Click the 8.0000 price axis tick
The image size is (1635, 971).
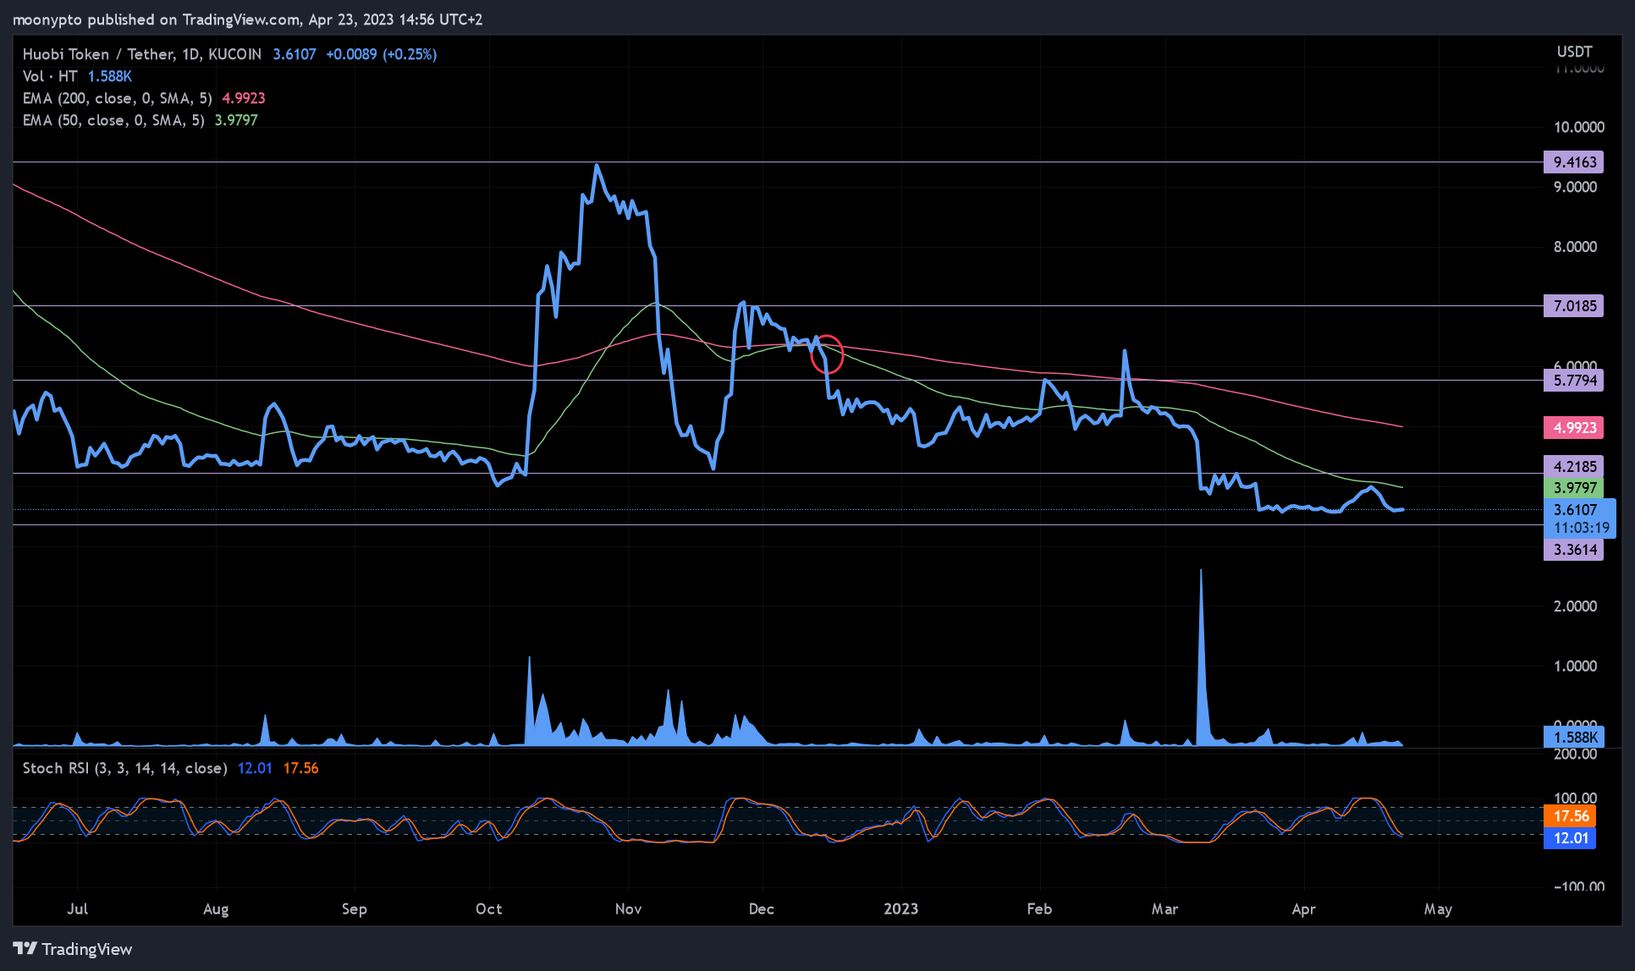pos(1575,247)
